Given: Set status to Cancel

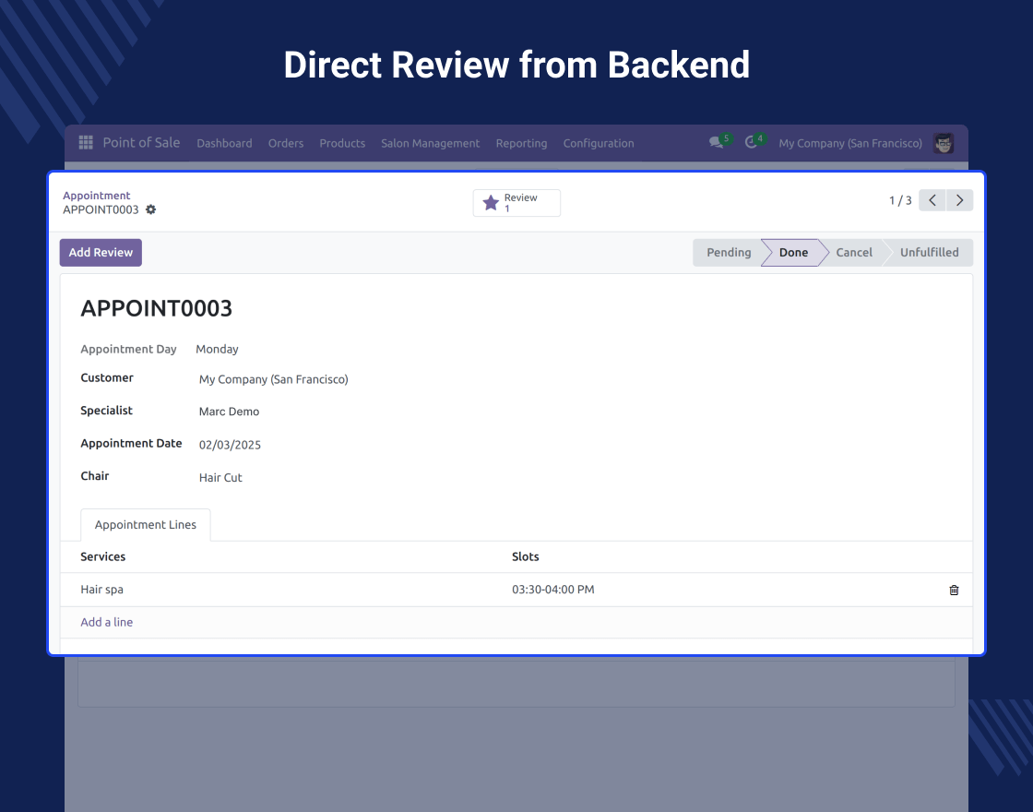Looking at the screenshot, I should [854, 253].
